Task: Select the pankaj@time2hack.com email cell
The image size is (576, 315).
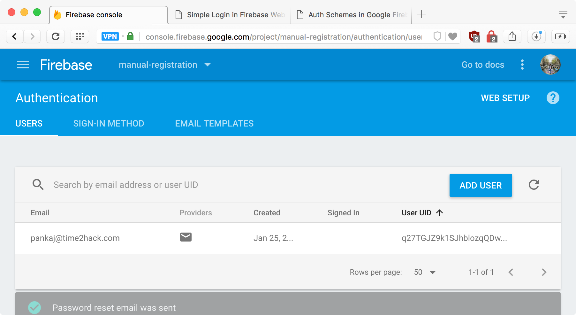Action: (75, 238)
